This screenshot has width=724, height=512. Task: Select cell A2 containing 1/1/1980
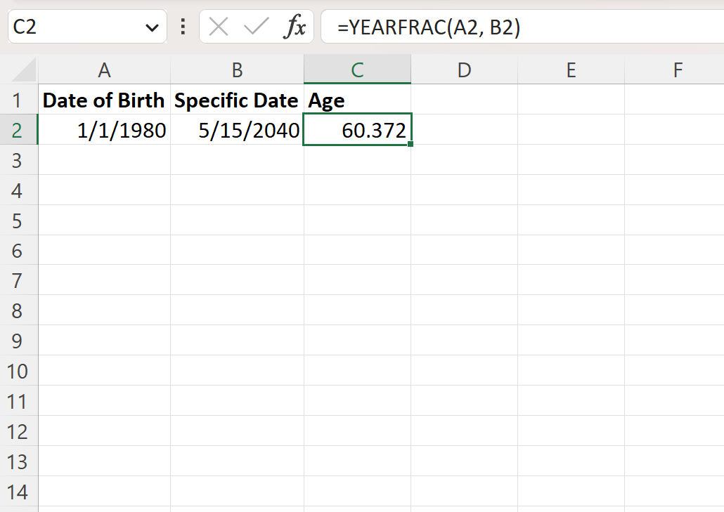click(x=104, y=129)
